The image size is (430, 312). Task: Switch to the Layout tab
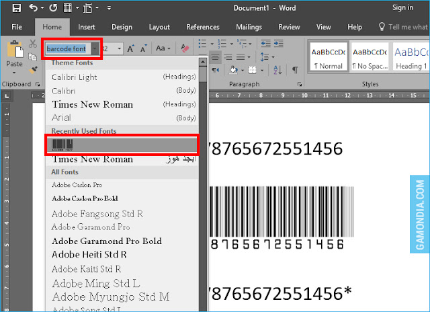pos(159,27)
